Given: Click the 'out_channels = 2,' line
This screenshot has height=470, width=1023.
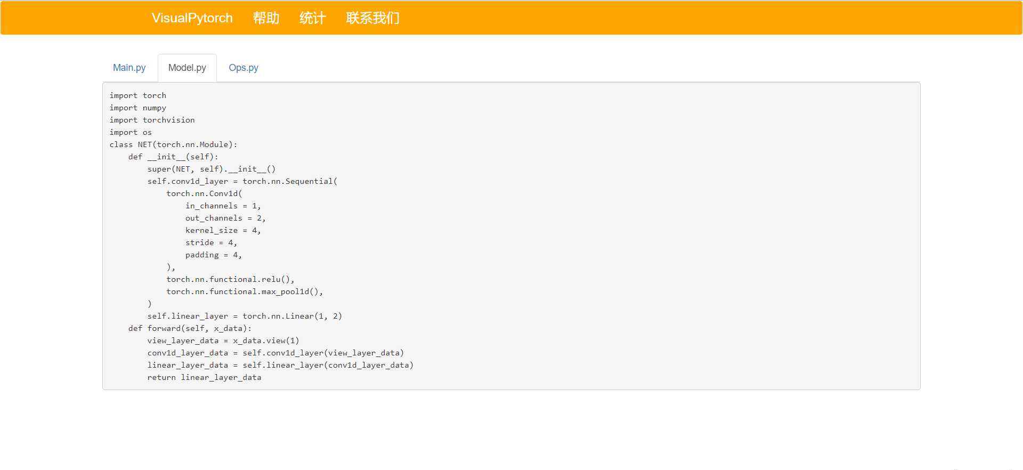Looking at the screenshot, I should (225, 218).
